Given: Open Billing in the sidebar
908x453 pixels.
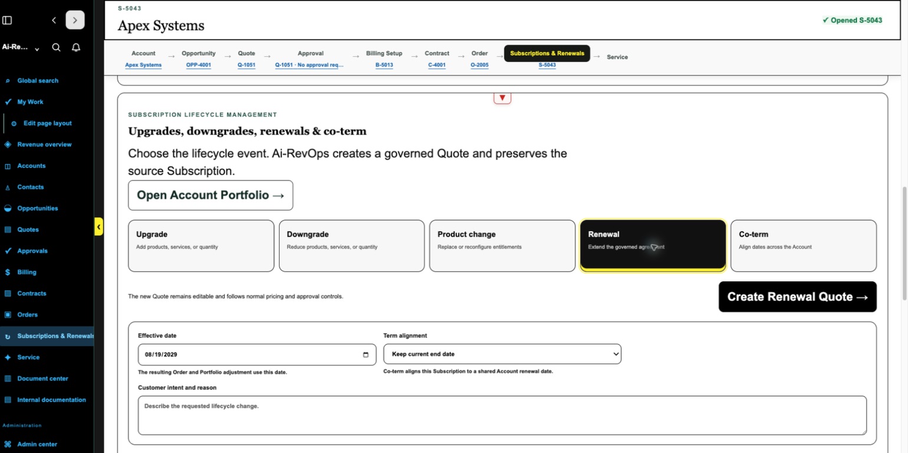Looking at the screenshot, I should coord(27,272).
